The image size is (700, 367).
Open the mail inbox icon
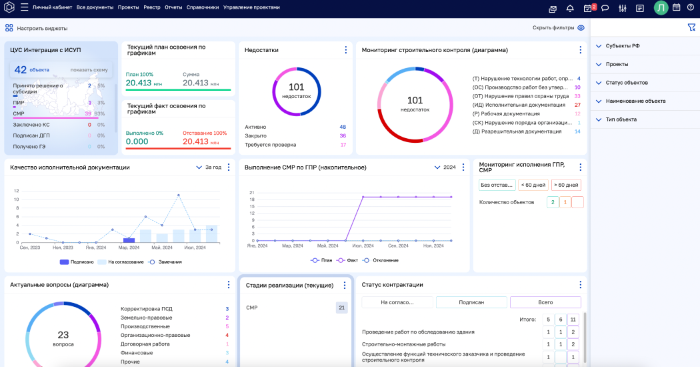(553, 9)
